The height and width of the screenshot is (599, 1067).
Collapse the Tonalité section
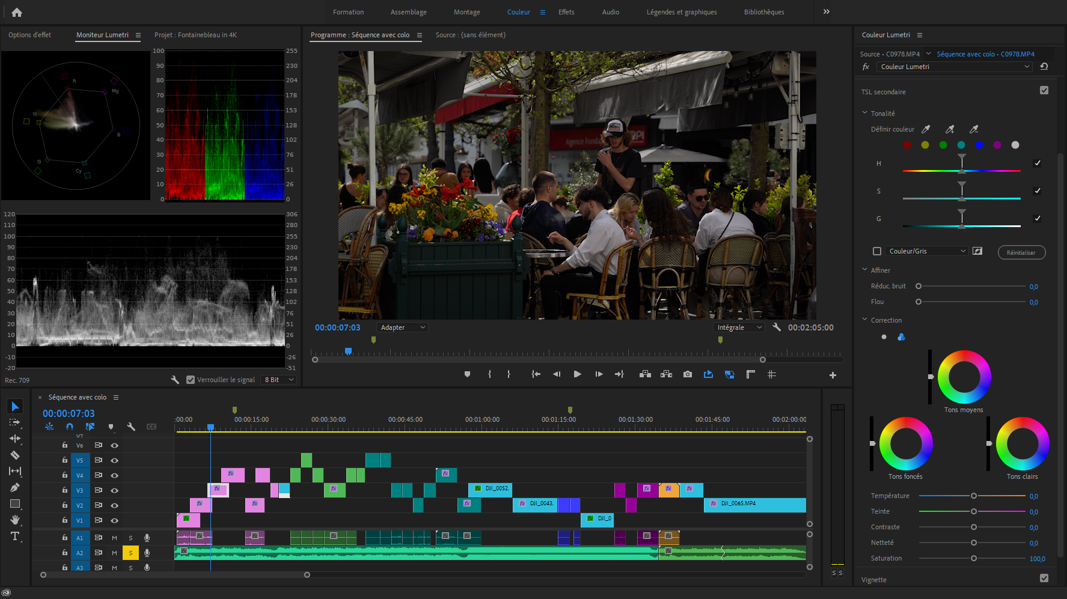(865, 113)
